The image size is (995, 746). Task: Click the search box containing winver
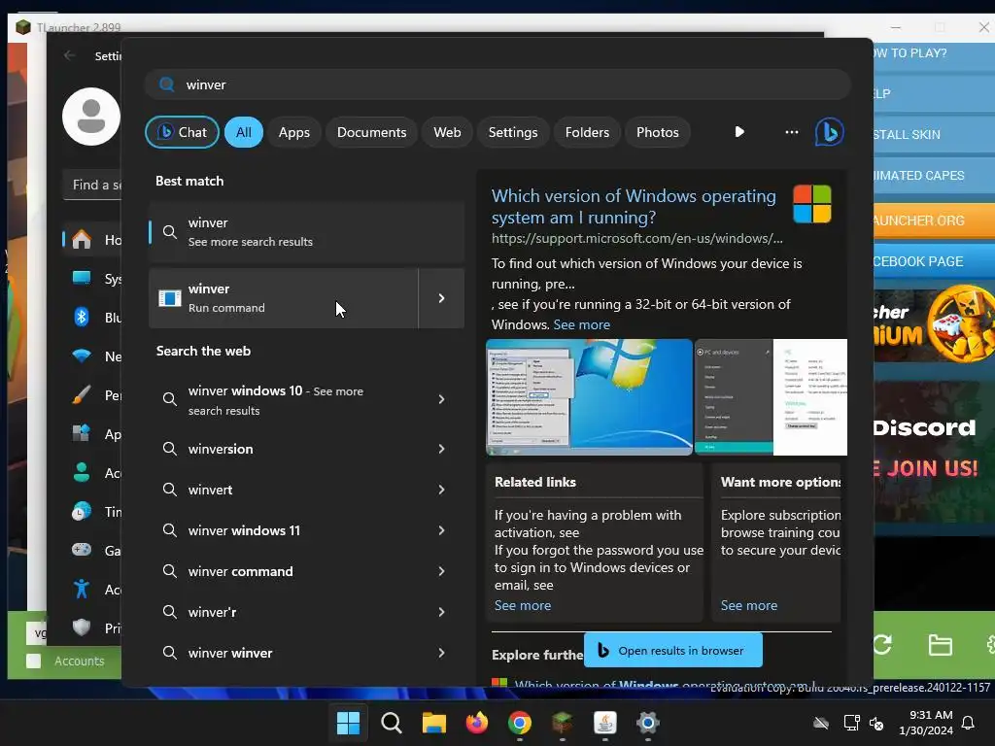pyautogui.click(x=497, y=85)
